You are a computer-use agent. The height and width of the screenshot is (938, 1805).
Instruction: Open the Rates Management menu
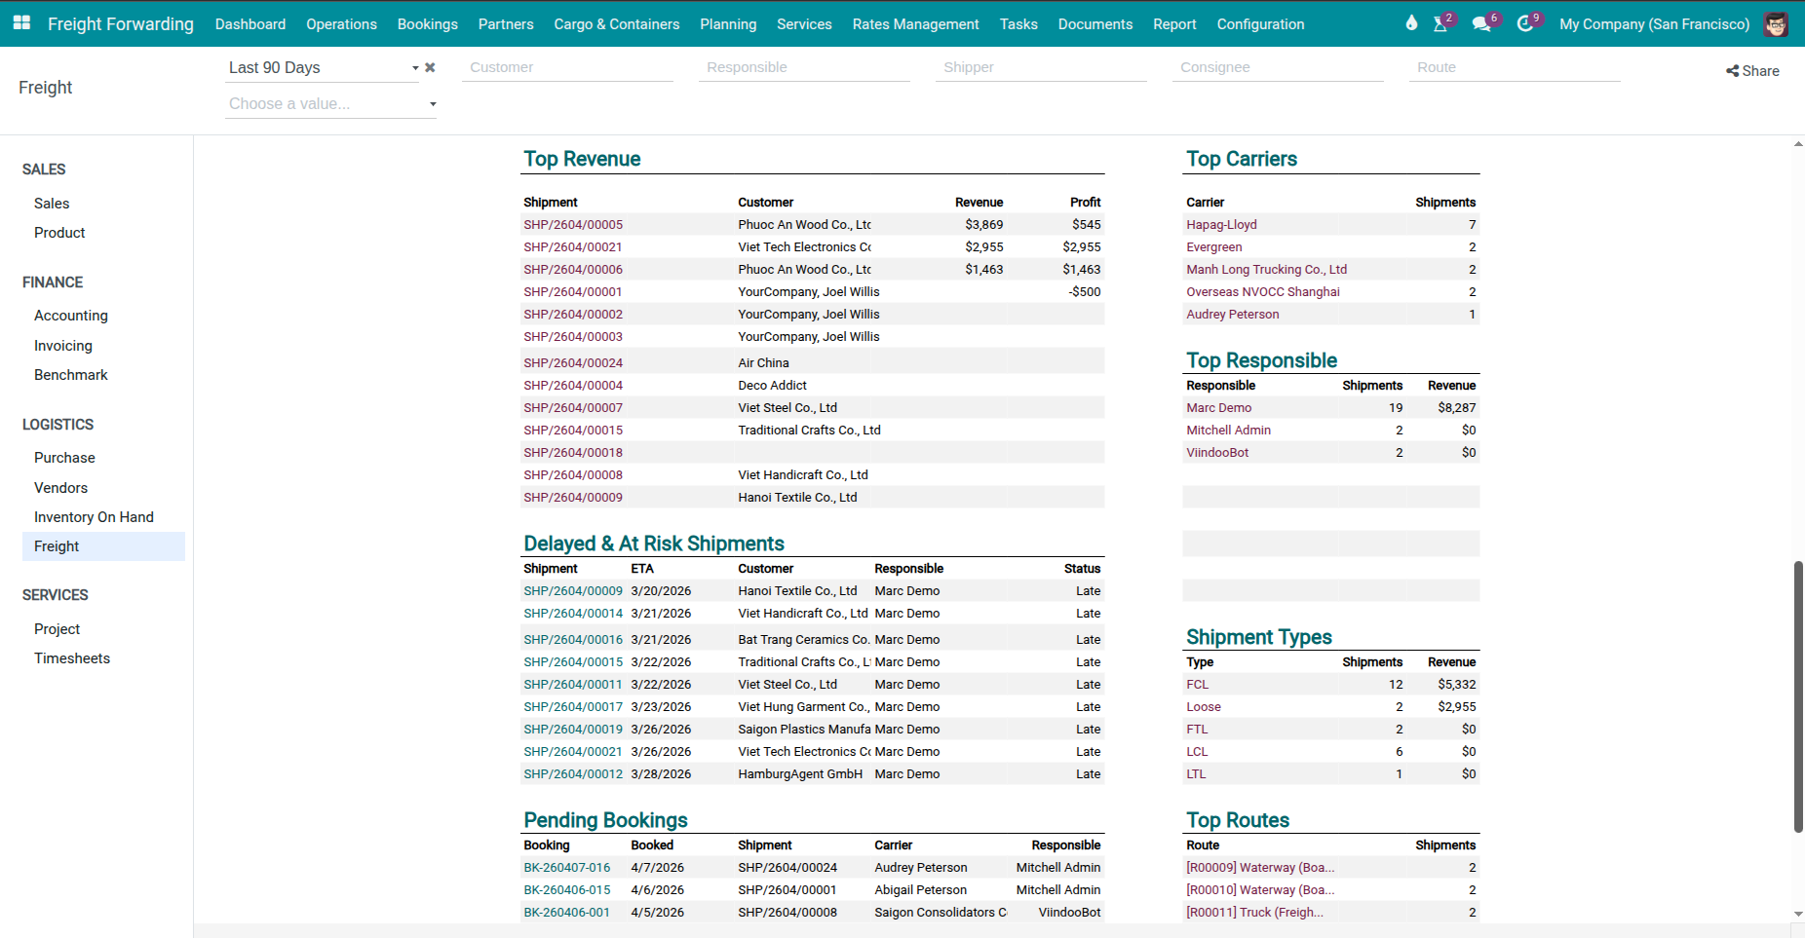tap(914, 23)
